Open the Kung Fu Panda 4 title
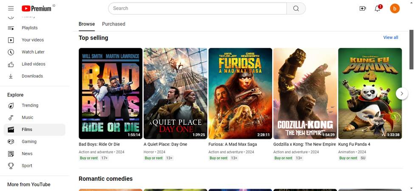 354,144
